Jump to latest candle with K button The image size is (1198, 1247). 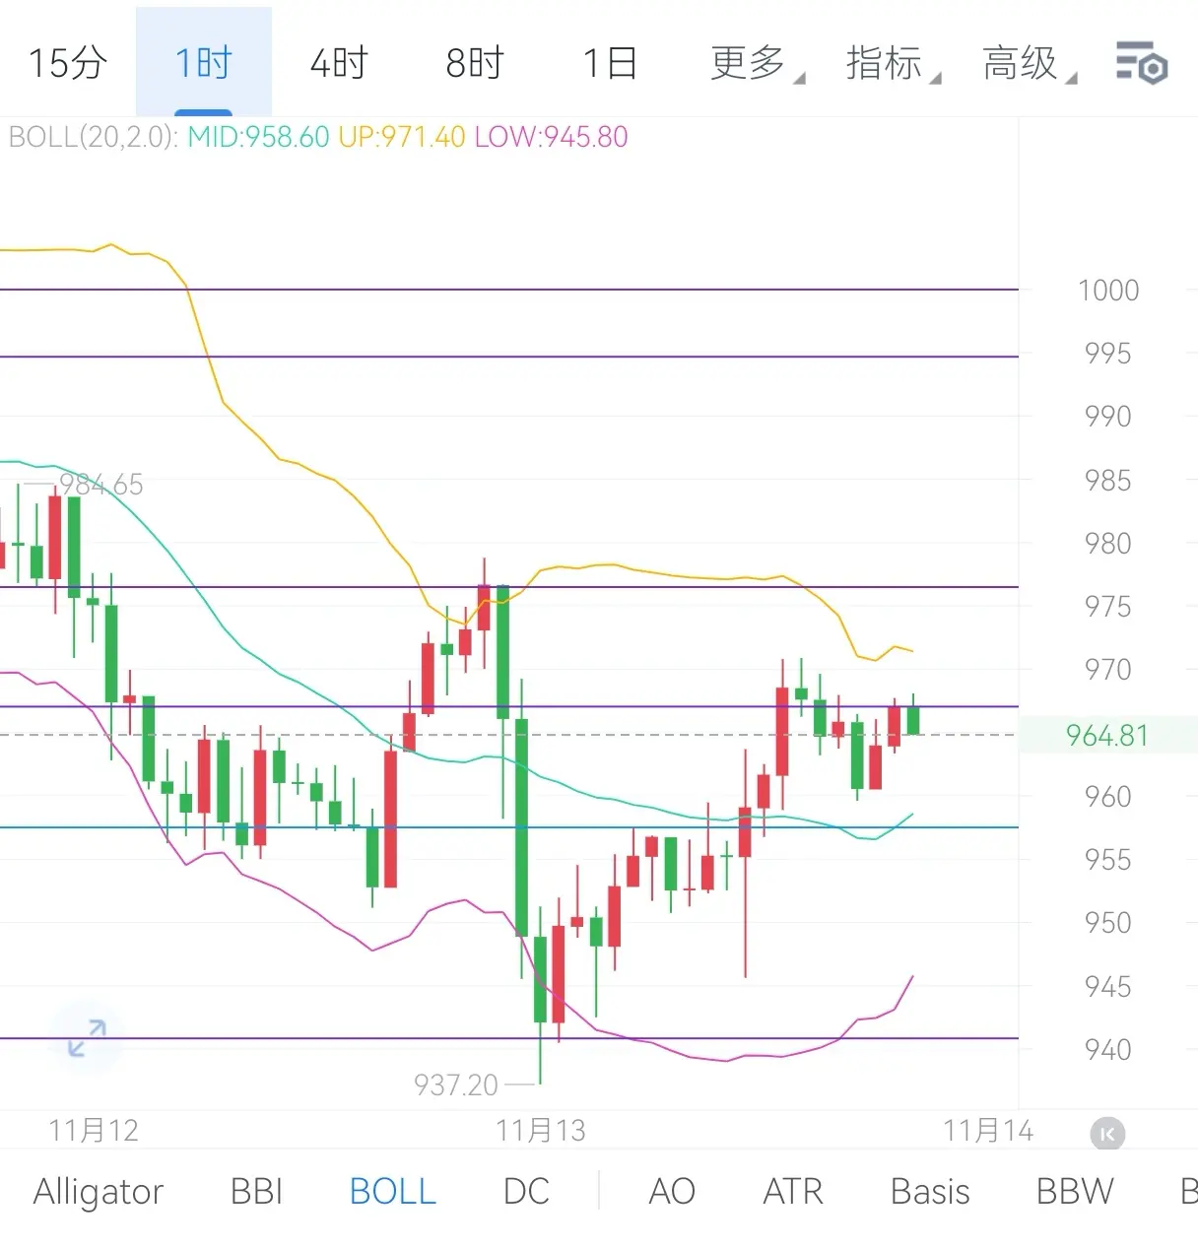point(1107,1134)
